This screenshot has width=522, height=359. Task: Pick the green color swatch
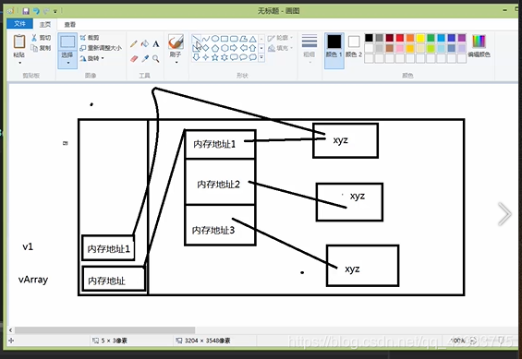tap(431, 38)
